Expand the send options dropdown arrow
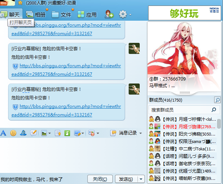Image resolution: width=223 pixels, height=184 pixels. tap(141, 179)
